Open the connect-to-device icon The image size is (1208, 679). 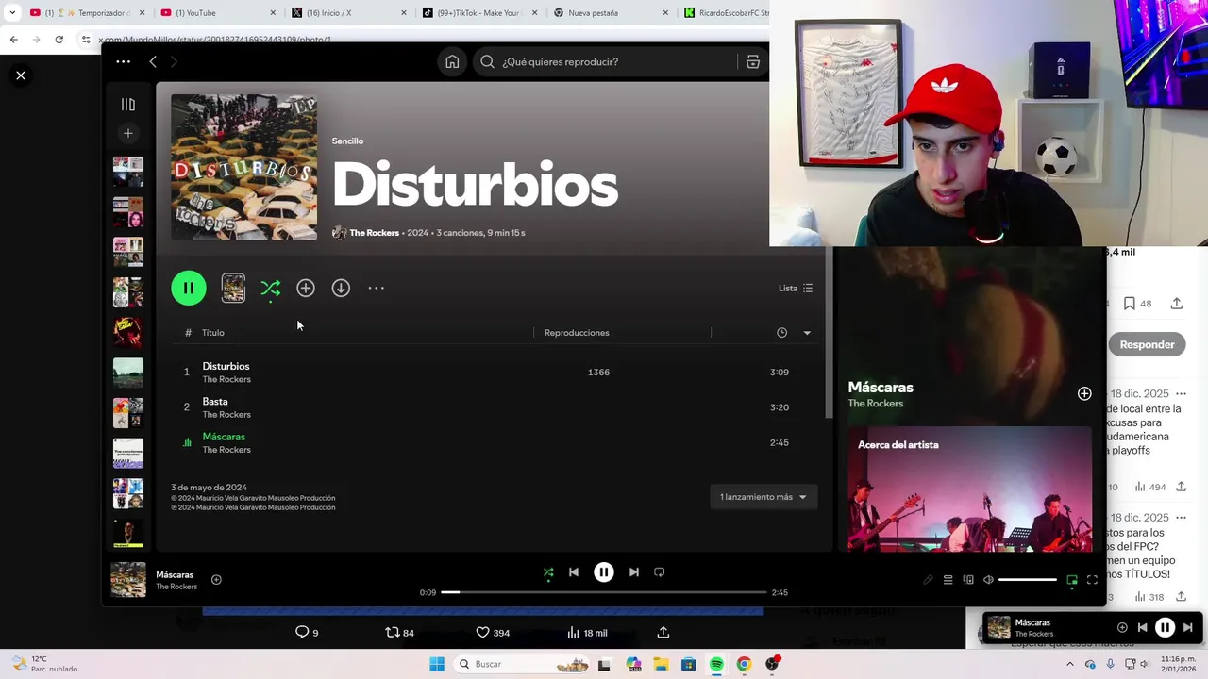point(968,580)
